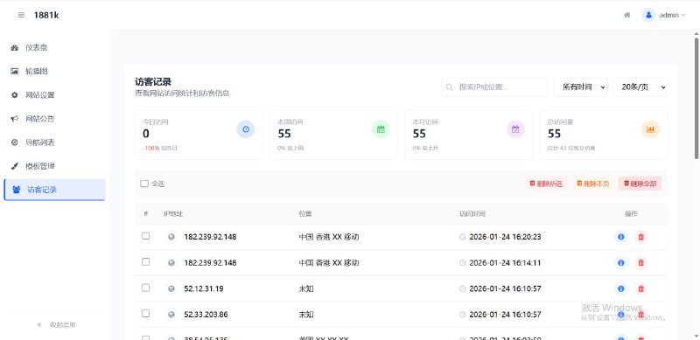Click the 删除本页 button

point(593,184)
